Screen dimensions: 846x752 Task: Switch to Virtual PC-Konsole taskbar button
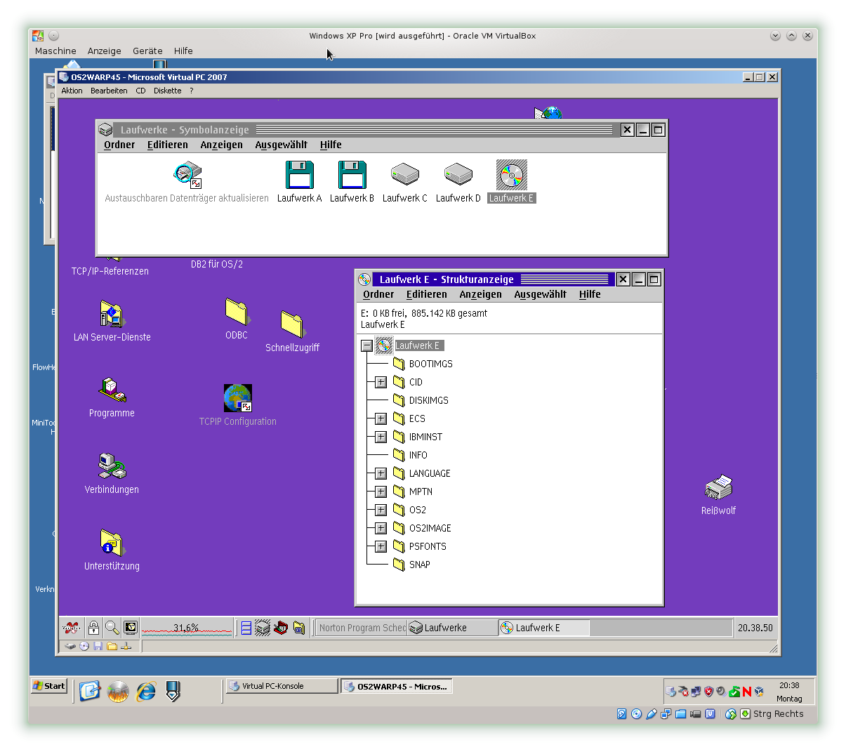coord(282,686)
